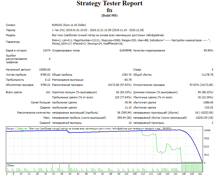The height and width of the screenshot is (177, 217).
Task: Click the initial deposit value '10000.00'
Action: click(x=45, y=70)
